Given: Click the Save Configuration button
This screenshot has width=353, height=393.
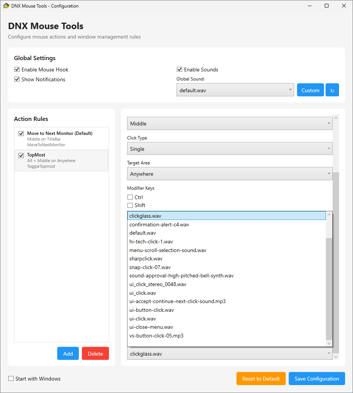Looking at the screenshot, I should (x=317, y=379).
